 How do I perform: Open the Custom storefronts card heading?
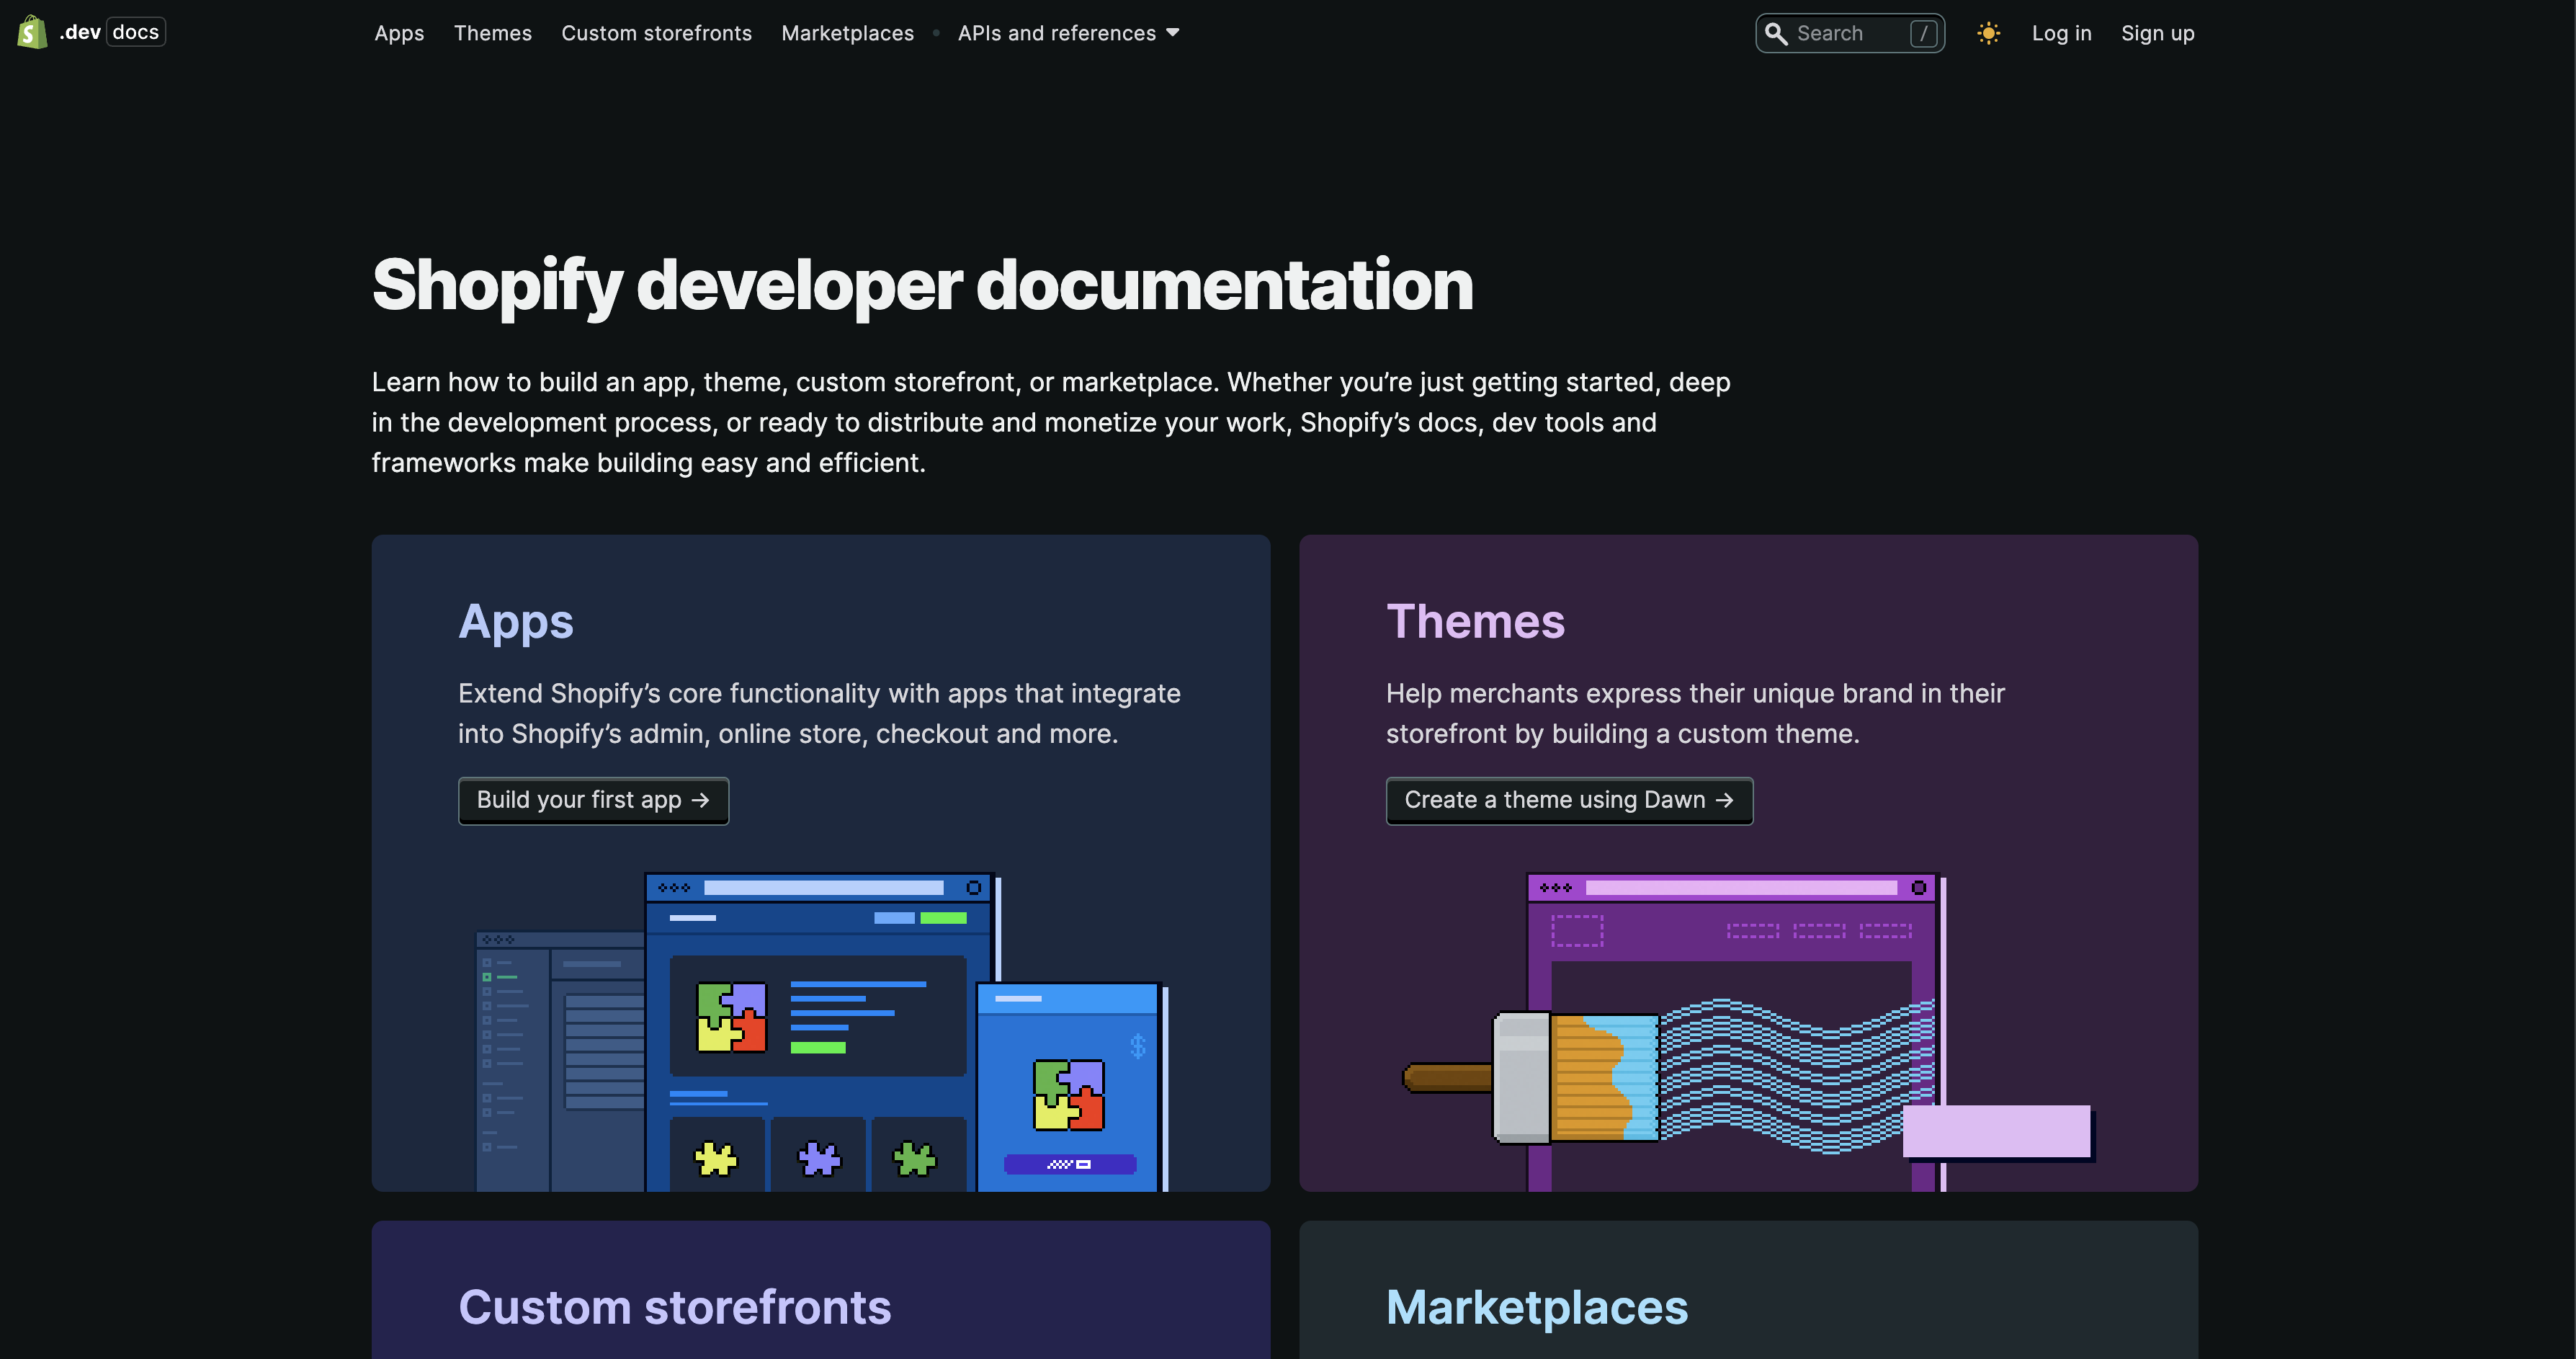click(674, 1306)
